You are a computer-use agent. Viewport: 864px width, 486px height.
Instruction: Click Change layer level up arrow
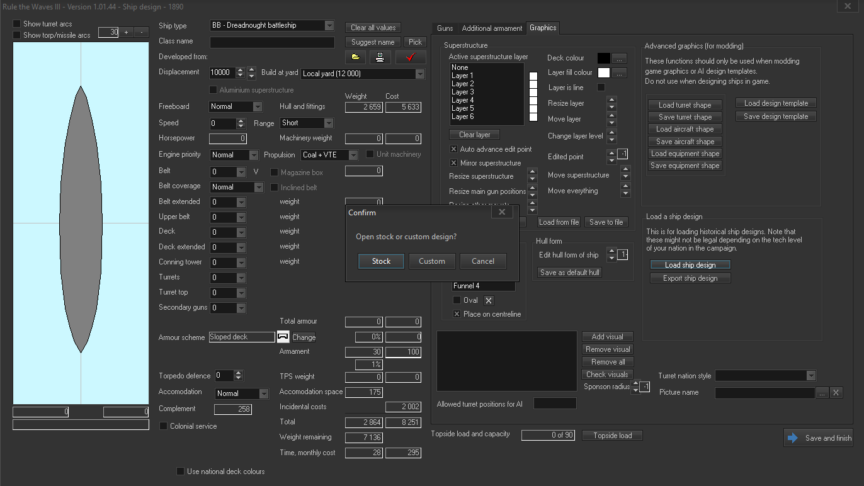coord(611,132)
